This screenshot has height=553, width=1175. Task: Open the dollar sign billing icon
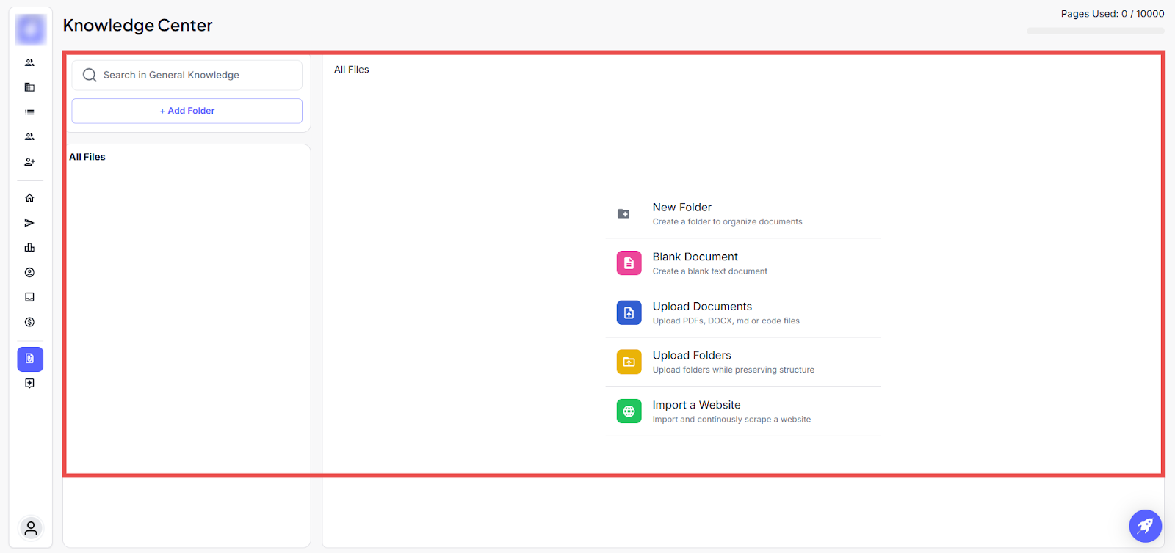[x=29, y=322]
